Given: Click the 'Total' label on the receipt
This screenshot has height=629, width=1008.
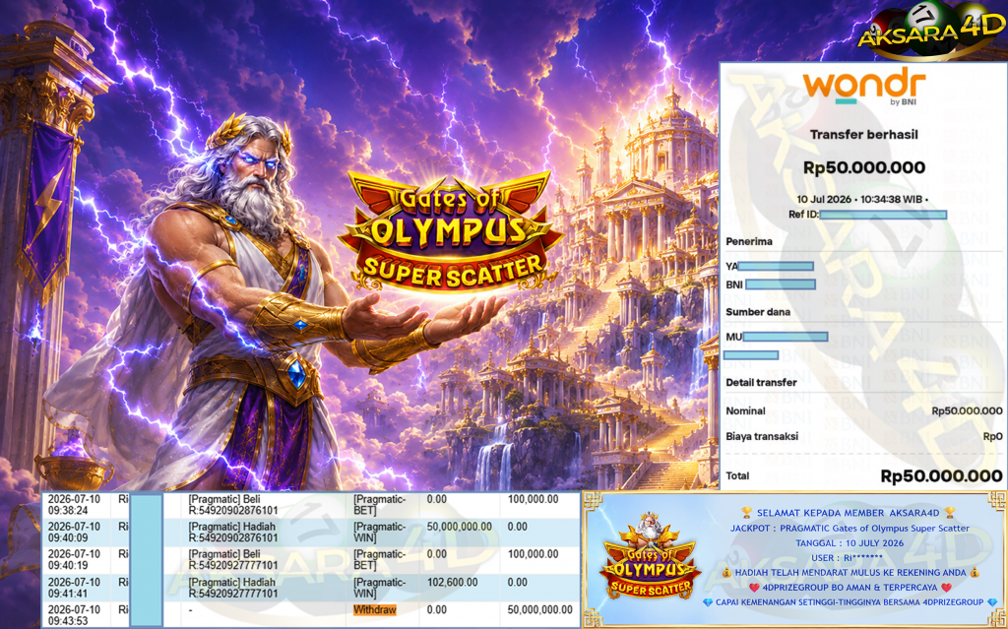Looking at the screenshot, I should pos(737,475).
